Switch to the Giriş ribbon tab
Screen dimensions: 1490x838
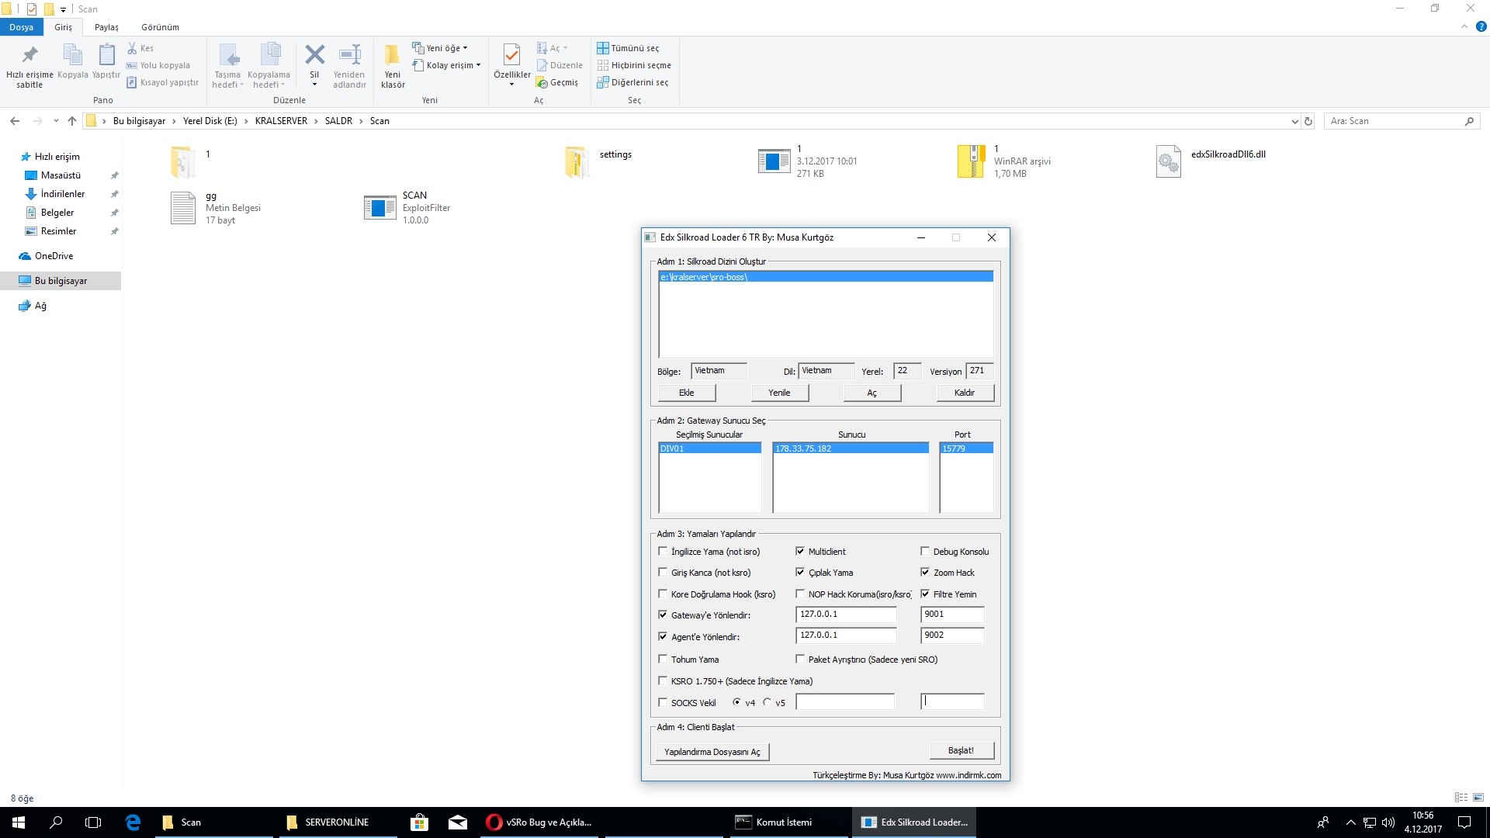point(63,27)
